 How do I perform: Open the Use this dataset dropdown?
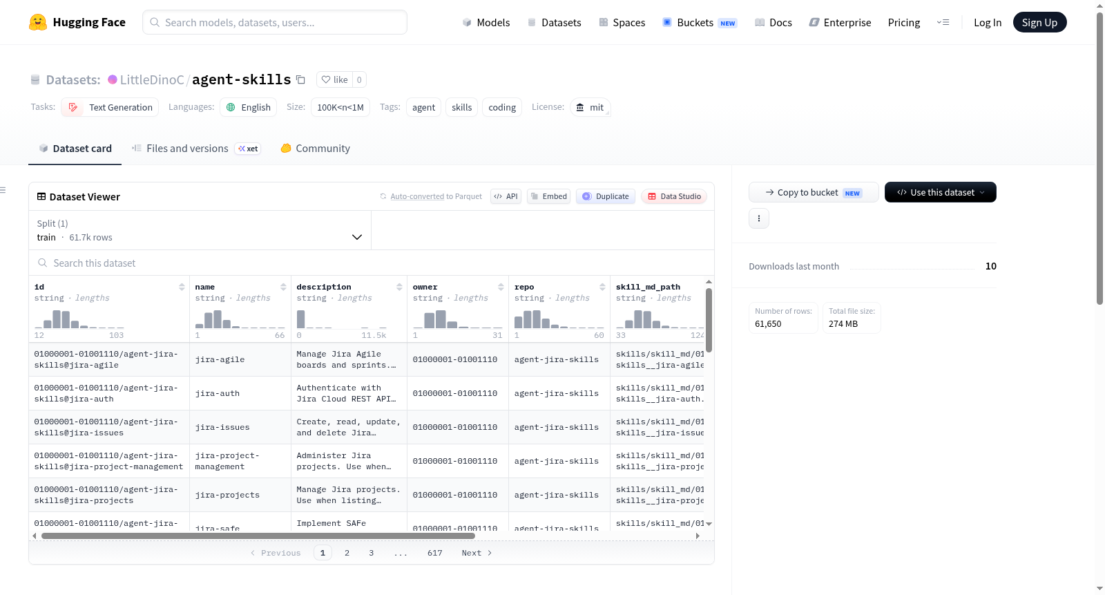tap(941, 192)
